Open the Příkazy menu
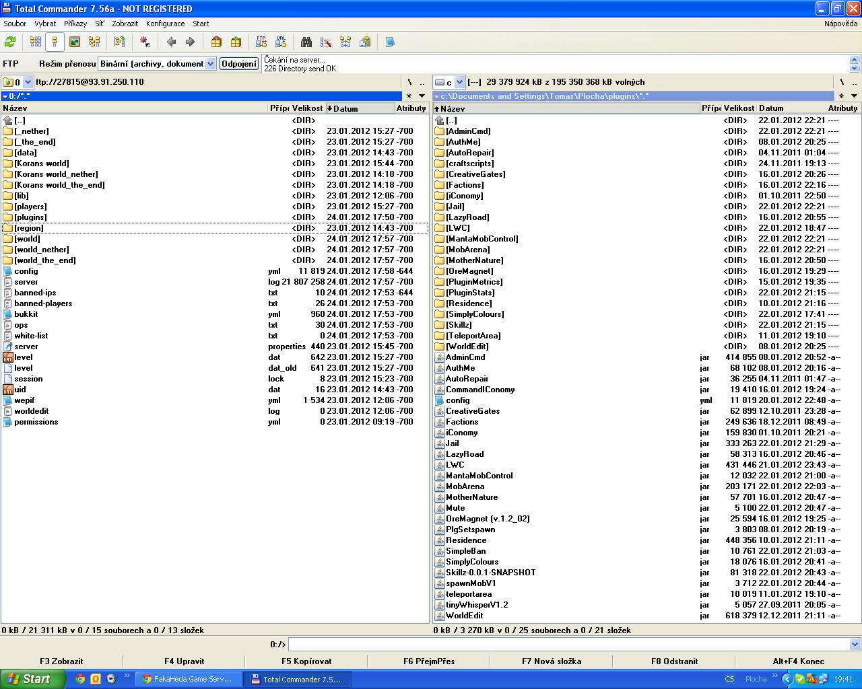 click(75, 24)
